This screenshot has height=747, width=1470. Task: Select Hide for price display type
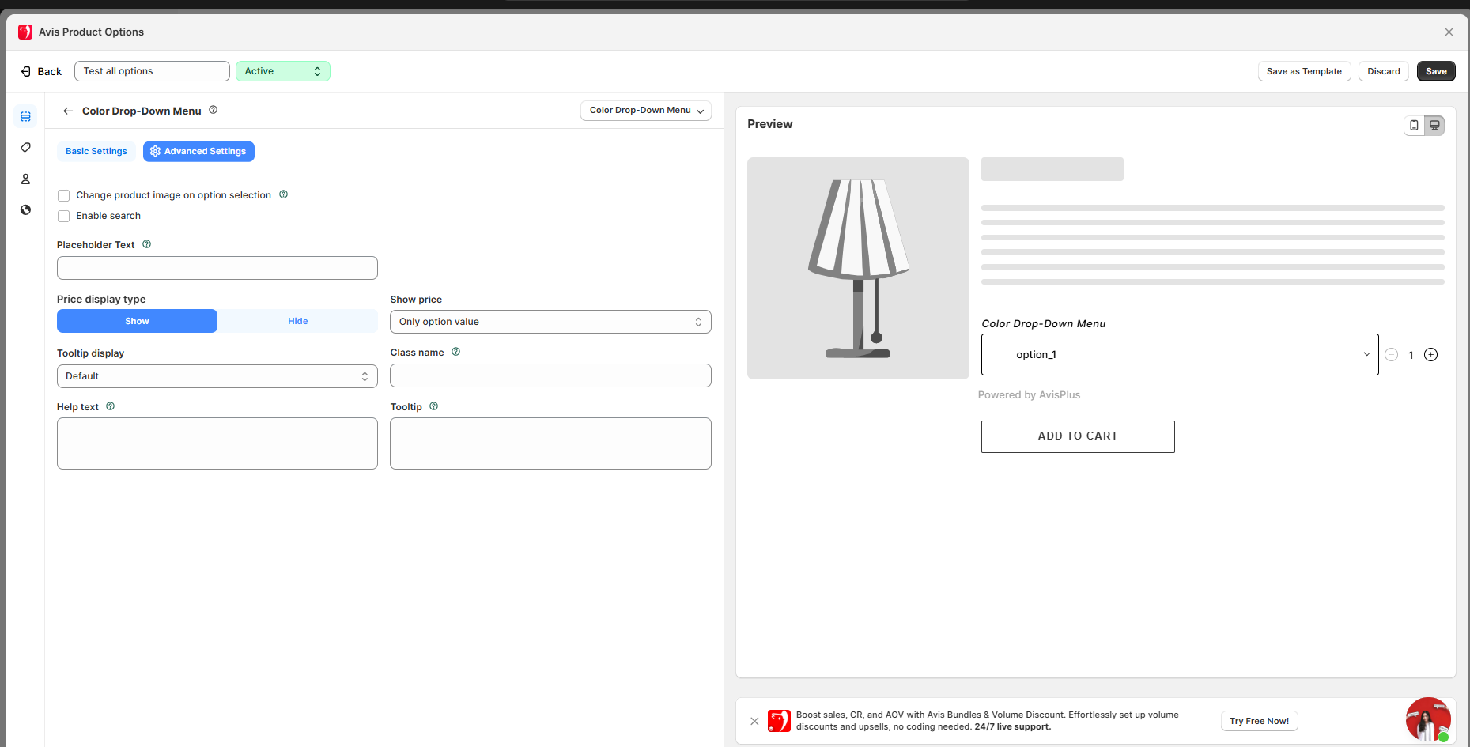(x=297, y=321)
